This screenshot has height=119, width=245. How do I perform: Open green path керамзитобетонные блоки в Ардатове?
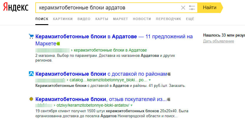110,50
